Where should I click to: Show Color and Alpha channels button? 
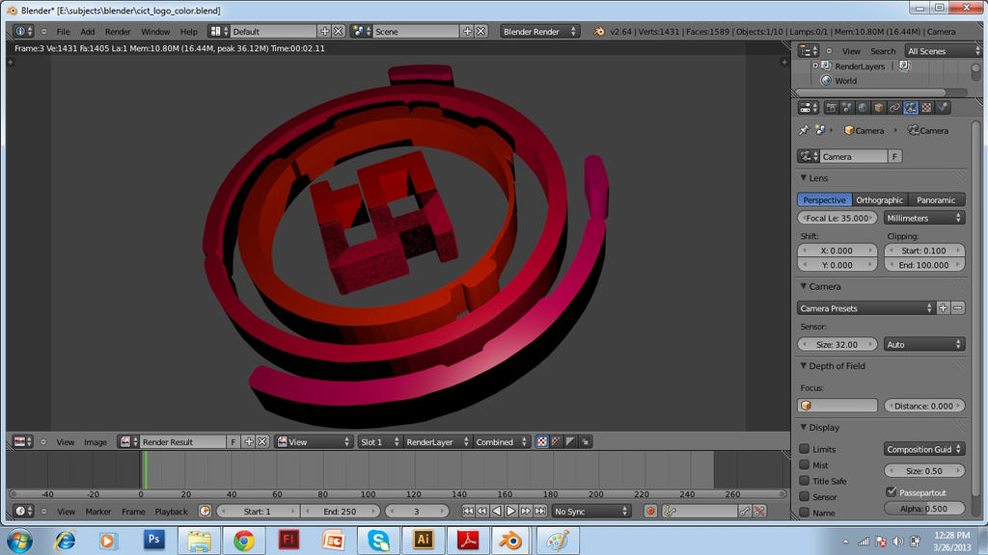tap(542, 441)
